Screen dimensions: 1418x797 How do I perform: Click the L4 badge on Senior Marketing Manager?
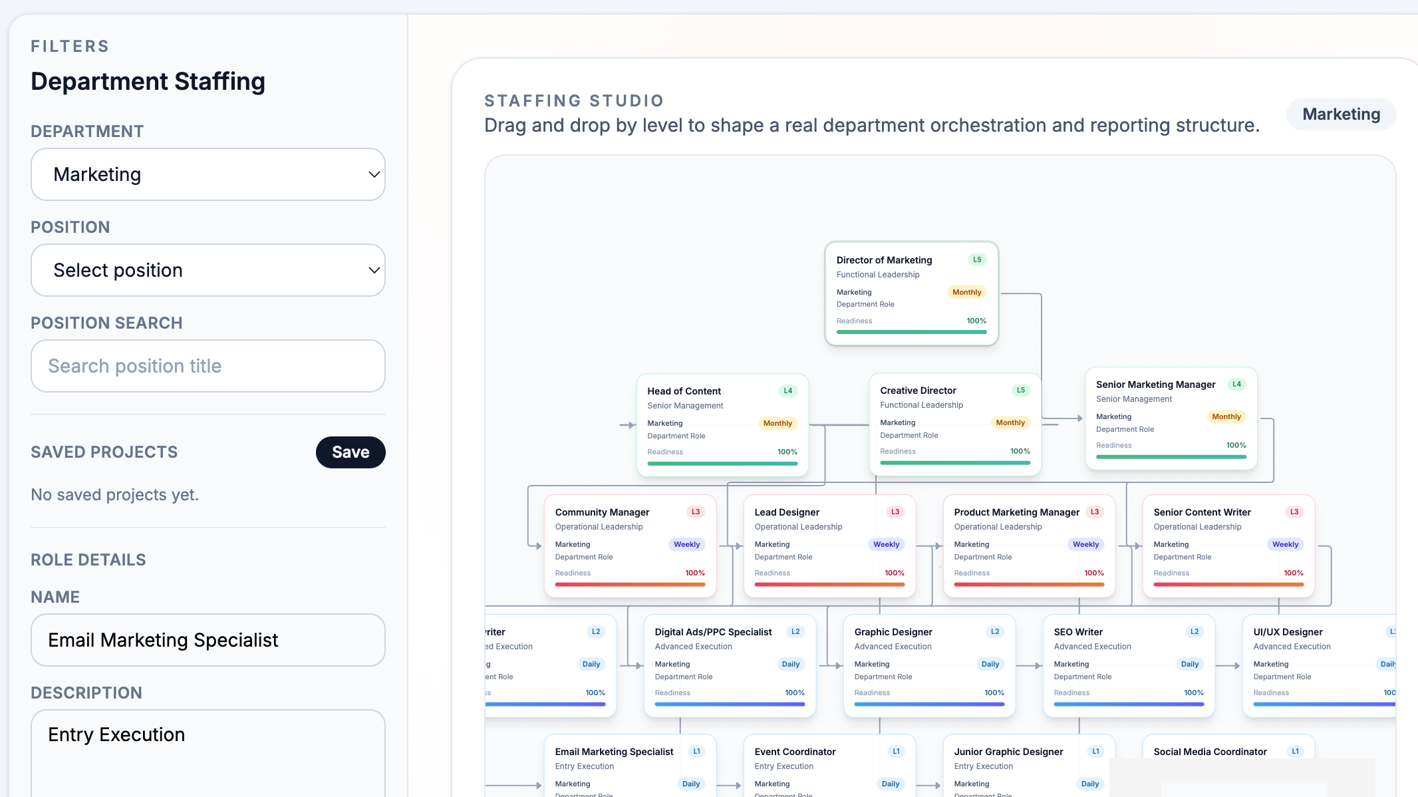1238,384
